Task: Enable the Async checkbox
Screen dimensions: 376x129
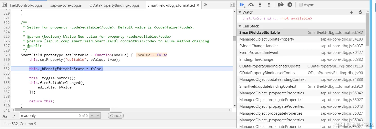Action: tap(301, 5)
